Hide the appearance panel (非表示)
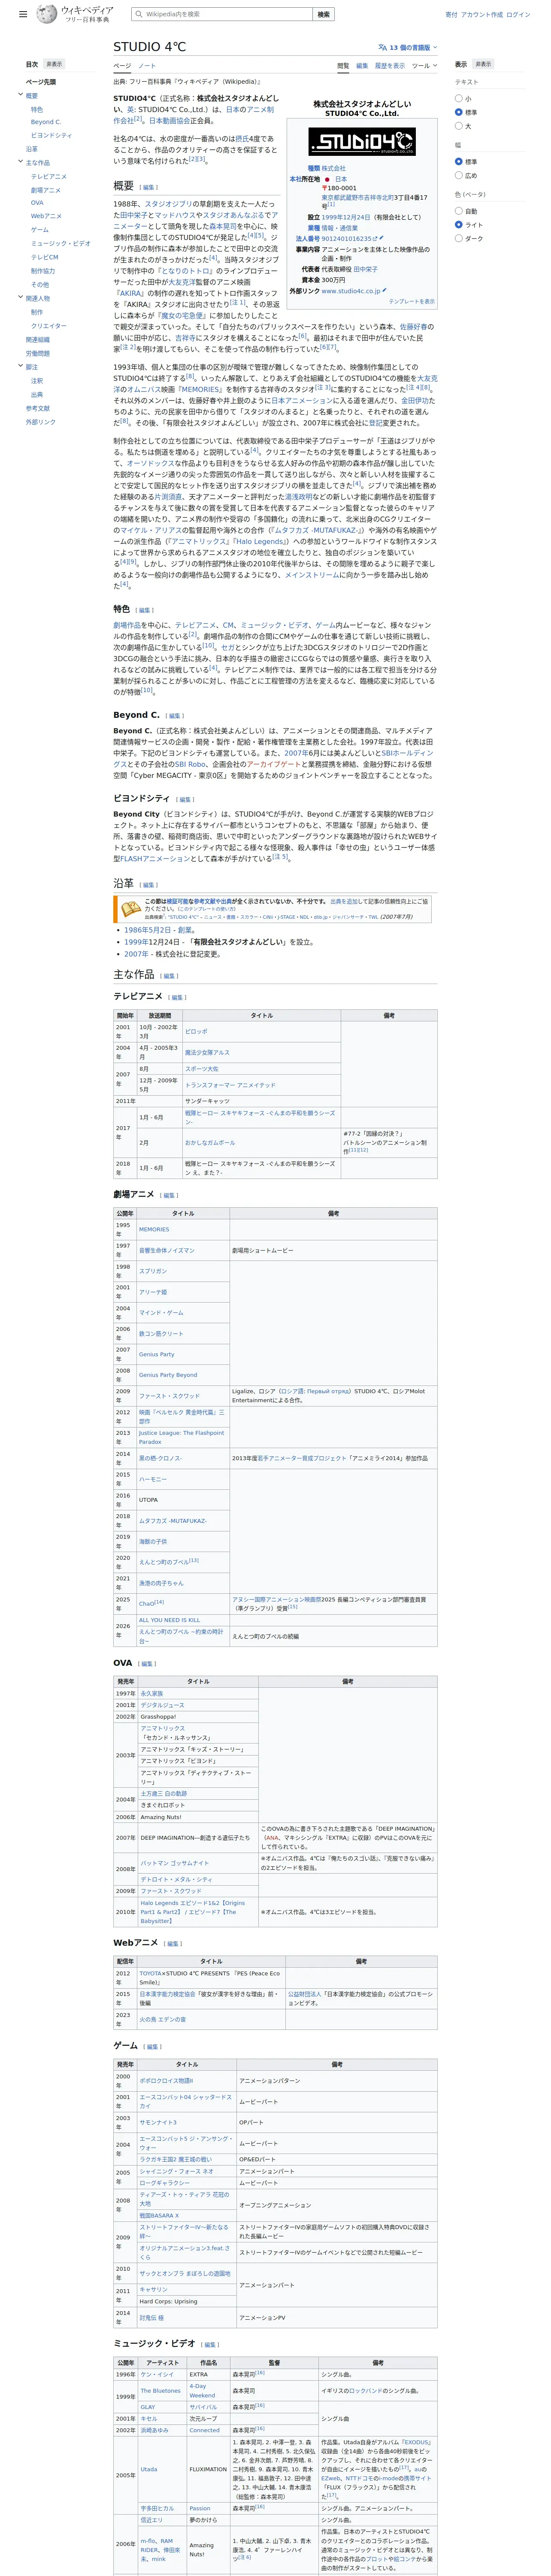This screenshot has height=2576, width=551. click(483, 64)
